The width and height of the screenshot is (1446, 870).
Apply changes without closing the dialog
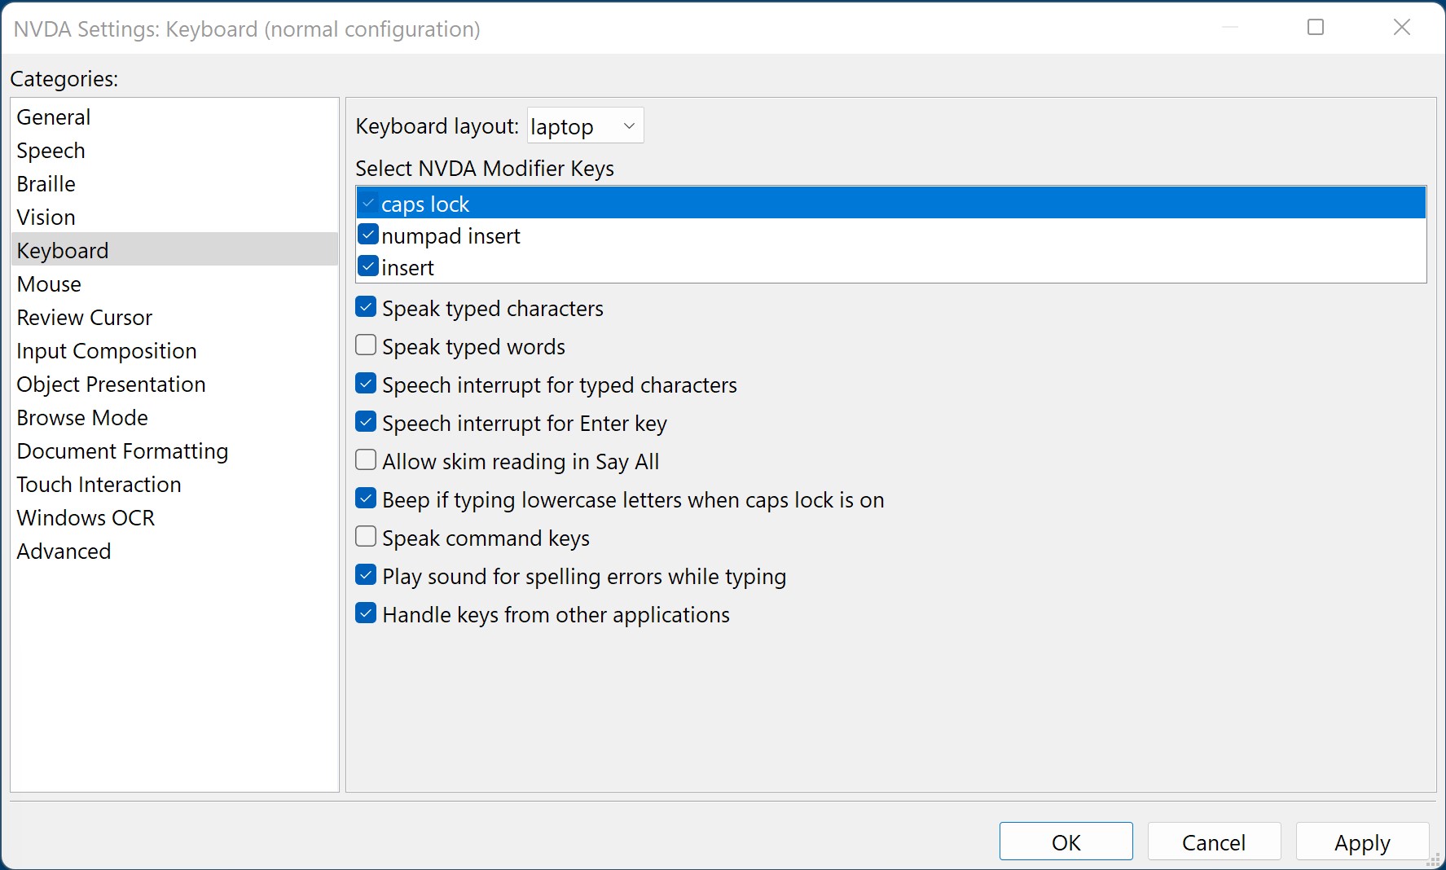coord(1360,841)
